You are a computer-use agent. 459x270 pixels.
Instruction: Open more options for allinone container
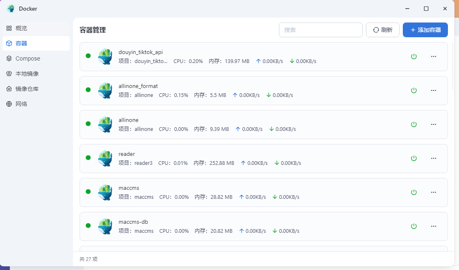[434, 124]
